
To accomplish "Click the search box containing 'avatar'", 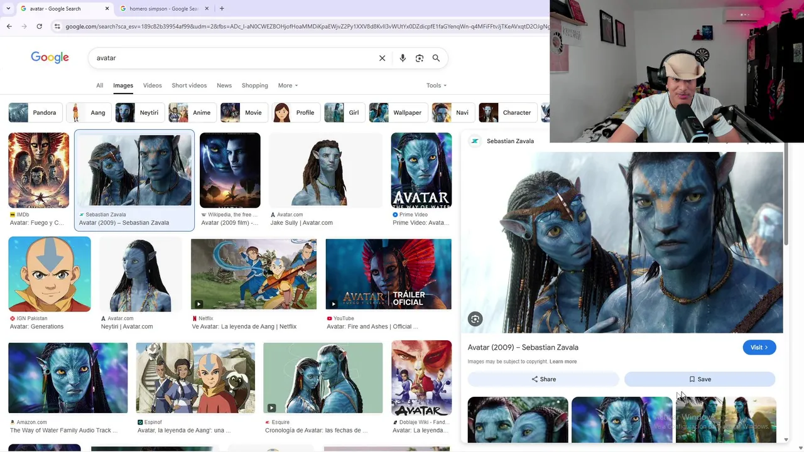I will [232, 58].
